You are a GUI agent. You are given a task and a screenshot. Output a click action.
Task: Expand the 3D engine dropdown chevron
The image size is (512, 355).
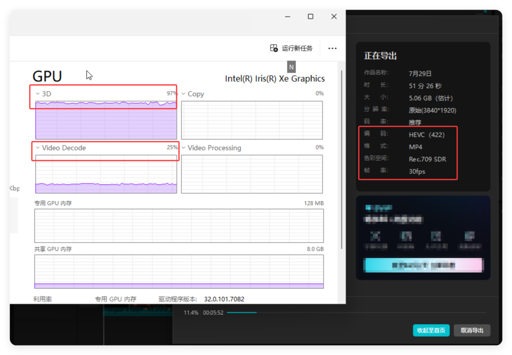click(x=37, y=94)
